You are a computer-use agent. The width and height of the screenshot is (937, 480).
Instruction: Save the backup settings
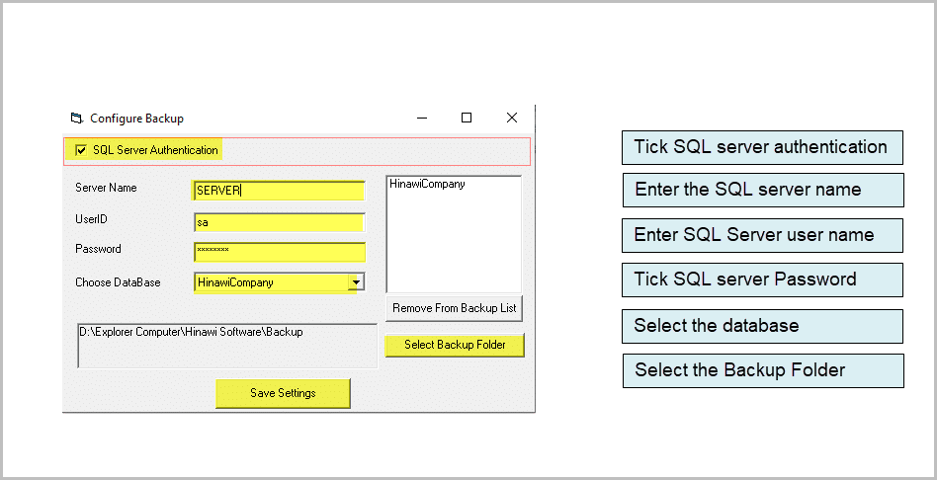click(x=283, y=393)
